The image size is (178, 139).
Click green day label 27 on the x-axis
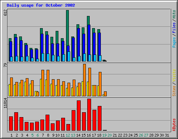pos(146,135)
